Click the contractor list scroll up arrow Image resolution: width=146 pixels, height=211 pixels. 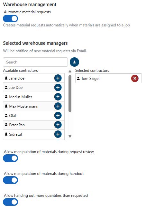(x=70, y=72)
